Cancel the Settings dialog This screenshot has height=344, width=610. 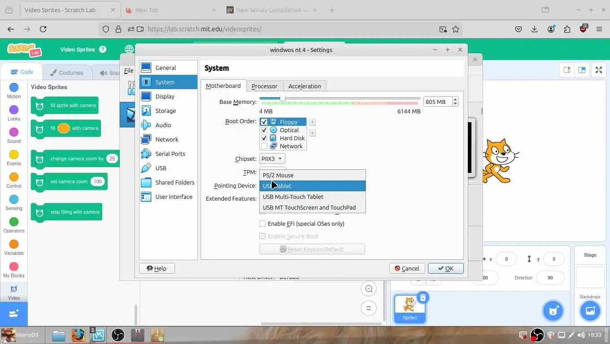coord(407,268)
